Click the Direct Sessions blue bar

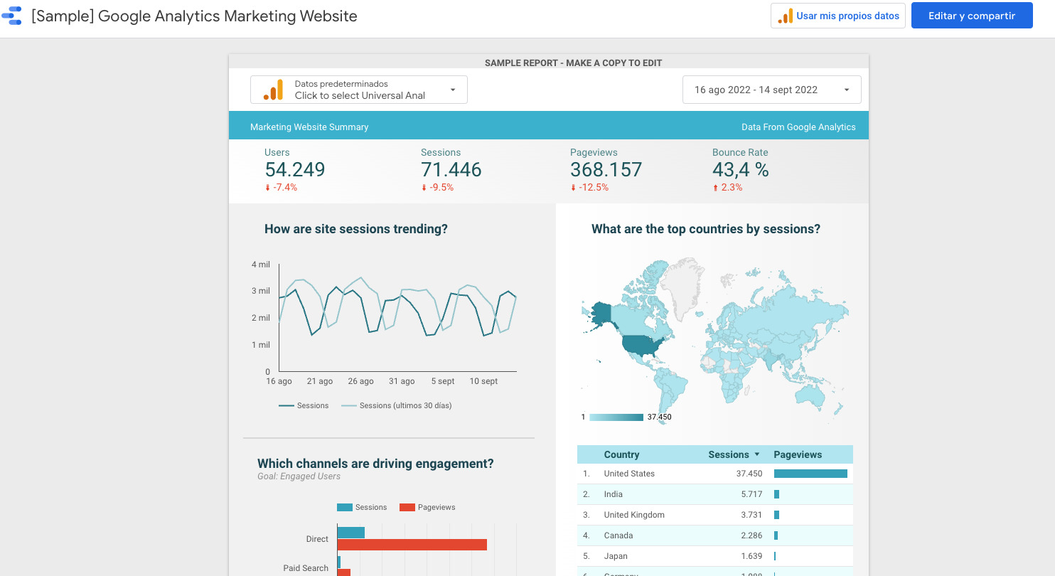pyautogui.click(x=350, y=533)
